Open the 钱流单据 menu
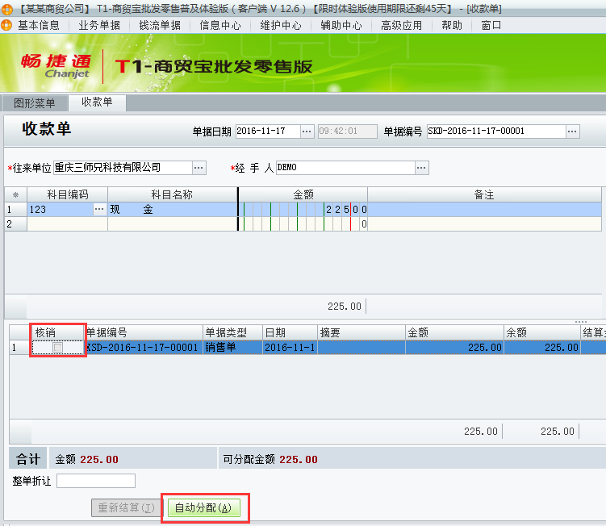 160,26
